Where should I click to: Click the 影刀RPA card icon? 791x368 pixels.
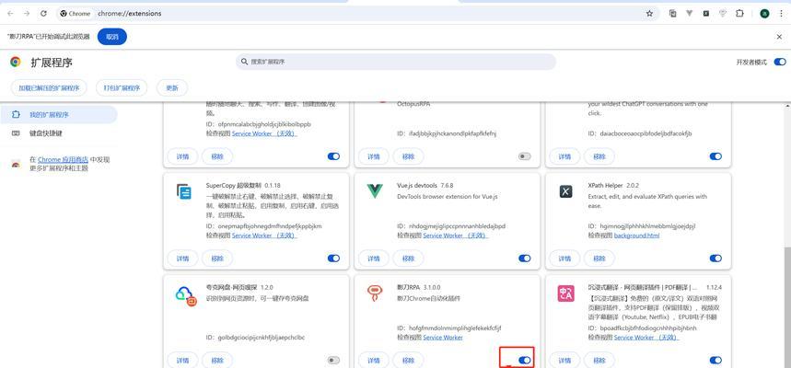[x=374, y=293]
